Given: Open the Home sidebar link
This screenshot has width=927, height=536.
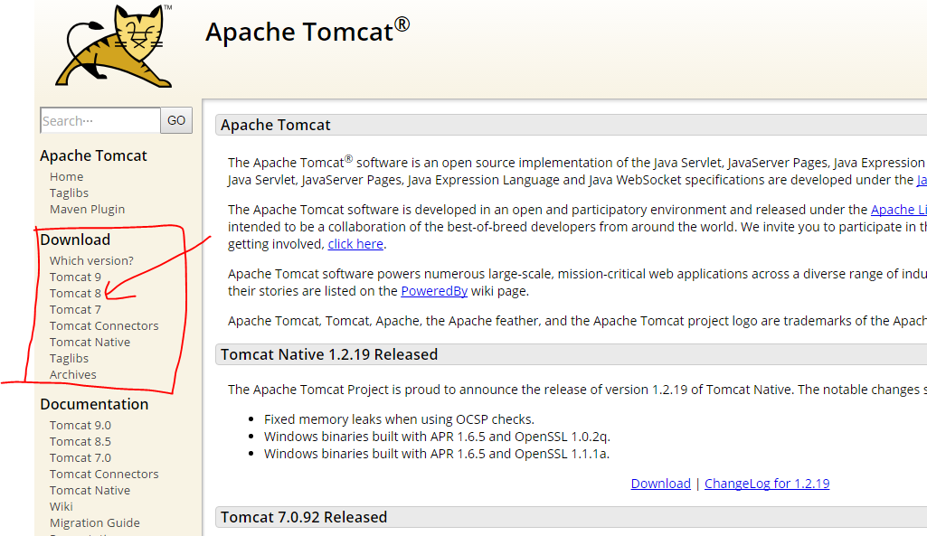Looking at the screenshot, I should point(65,176).
